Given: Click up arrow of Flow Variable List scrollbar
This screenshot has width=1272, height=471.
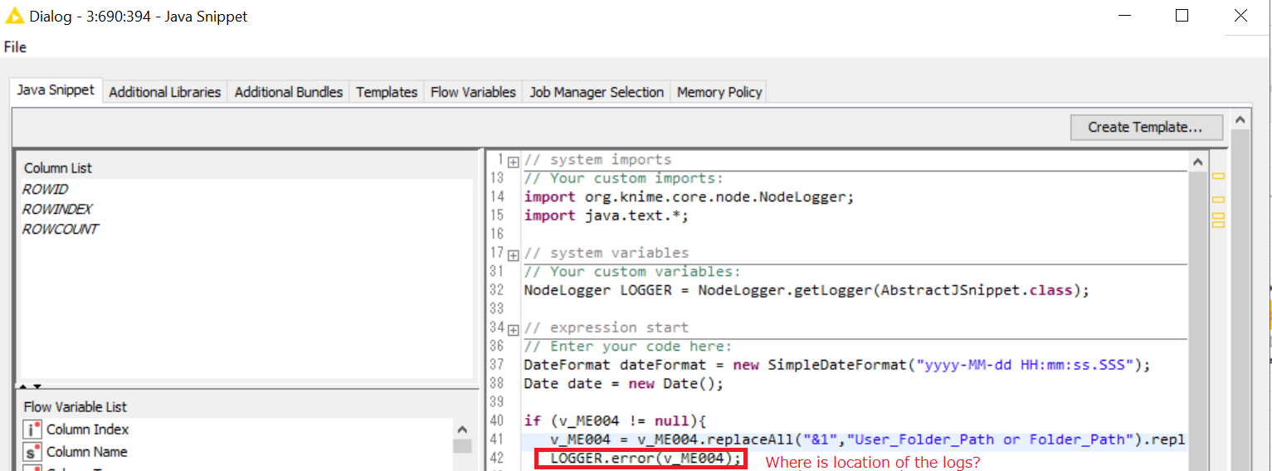Looking at the screenshot, I should [x=462, y=430].
